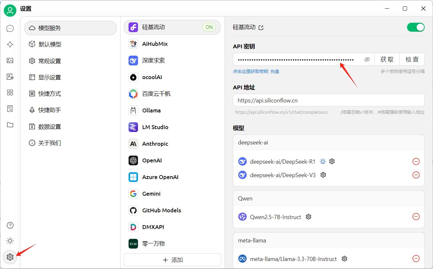This screenshot has width=433, height=269.
Task: Click the Qwen group header
Action: pyautogui.click(x=329, y=199)
